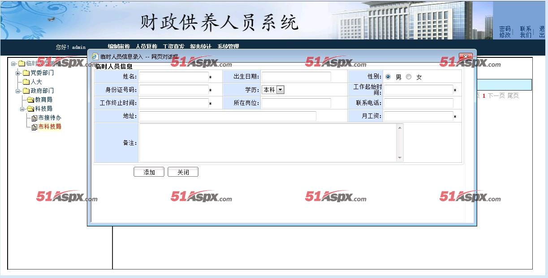Click the 所在岗位 input field
This screenshot has width=548, height=278.
pos(296,103)
